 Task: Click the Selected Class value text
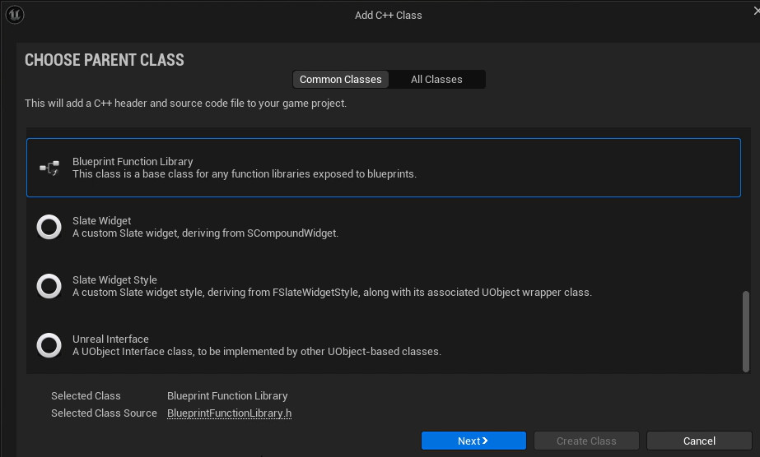[227, 395]
